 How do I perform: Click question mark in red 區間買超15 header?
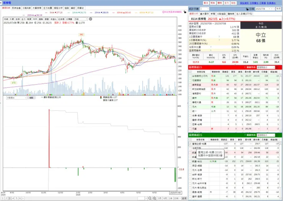tap(245, 67)
